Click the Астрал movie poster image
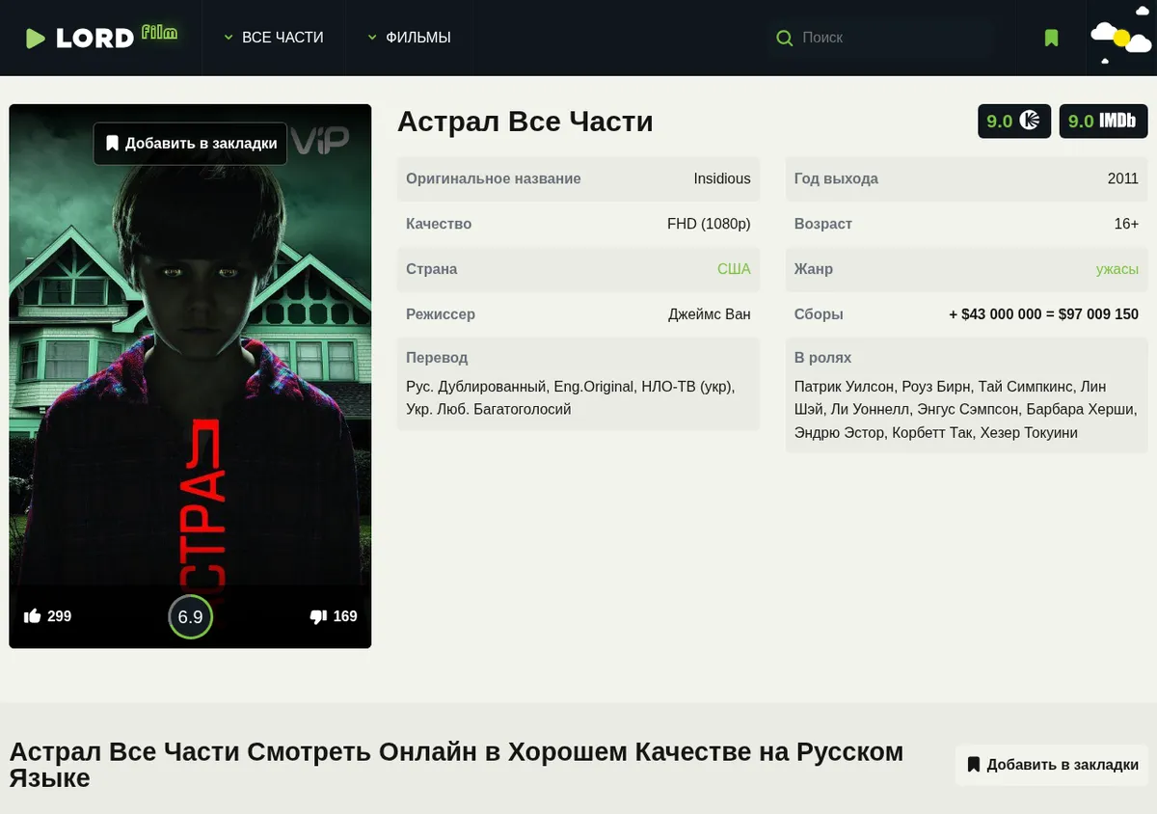Screen dimensions: 1157x814 190,376
